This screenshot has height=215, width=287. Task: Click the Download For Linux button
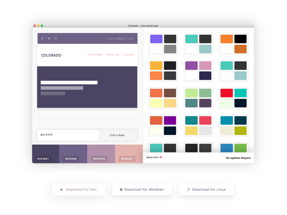tap(206, 190)
